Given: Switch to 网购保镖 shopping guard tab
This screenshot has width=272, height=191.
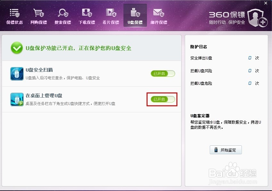Looking at the screenshot, I should (x=38, y=16).
